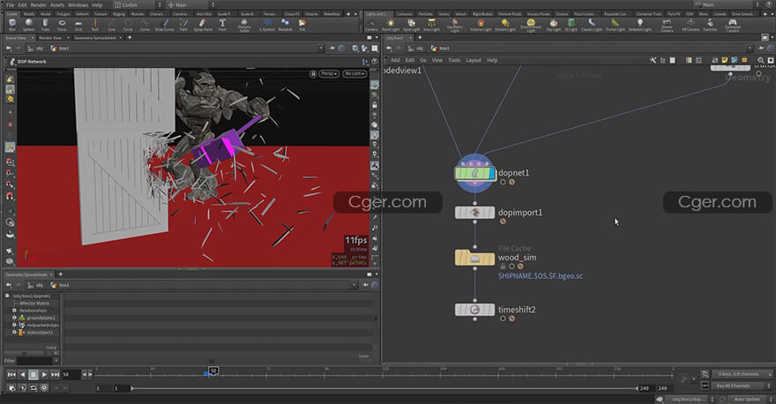Add a Distant Light from shelf
The image size is (776, 404).
point(505,25)
